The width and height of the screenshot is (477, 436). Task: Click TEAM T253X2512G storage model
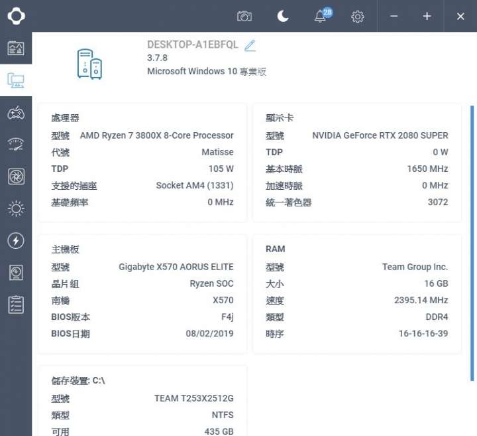coord(193,398)
